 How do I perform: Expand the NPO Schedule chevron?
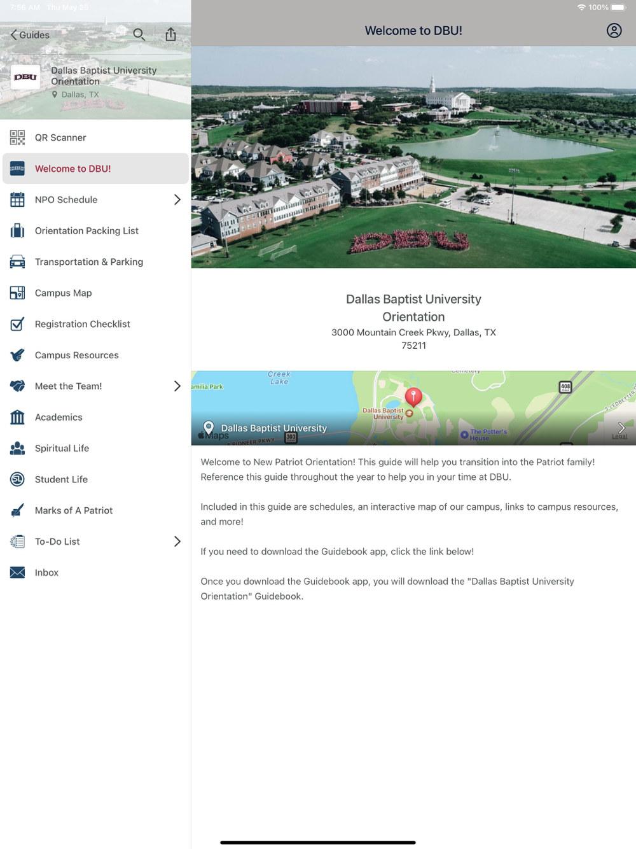(x=177, y=200)
